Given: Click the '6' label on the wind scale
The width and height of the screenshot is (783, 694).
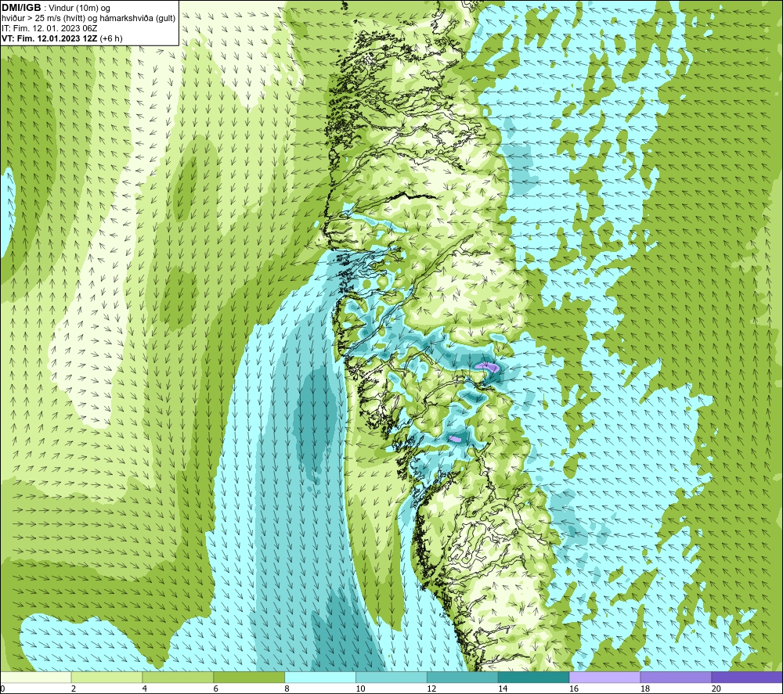Looking at the screenshot, I should click(216, 689).
